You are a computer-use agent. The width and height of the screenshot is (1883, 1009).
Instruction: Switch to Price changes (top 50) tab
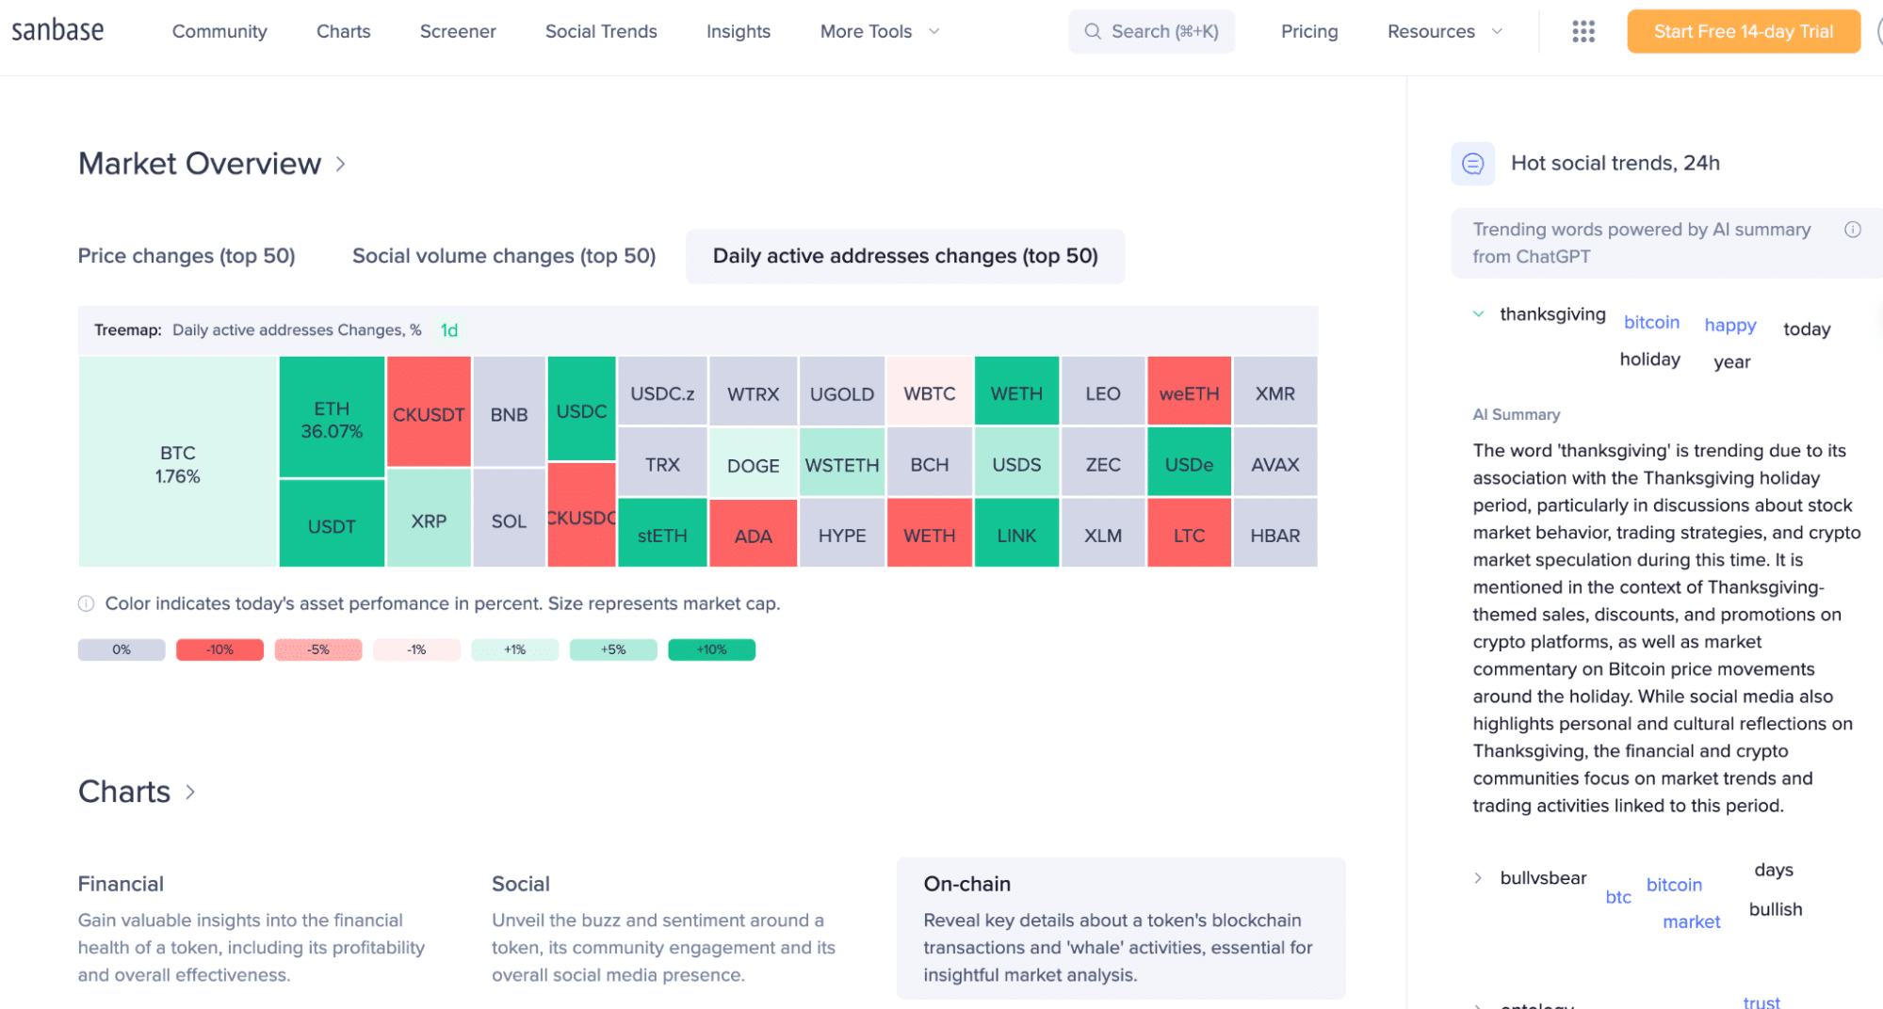coord(187,256)
